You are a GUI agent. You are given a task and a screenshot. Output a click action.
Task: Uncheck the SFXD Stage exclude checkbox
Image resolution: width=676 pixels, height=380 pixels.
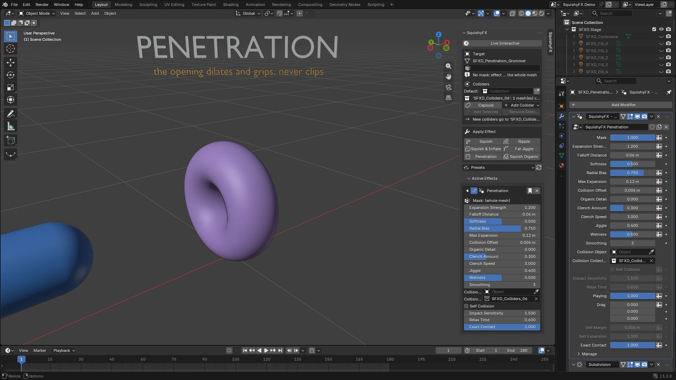tap(654, 30)
